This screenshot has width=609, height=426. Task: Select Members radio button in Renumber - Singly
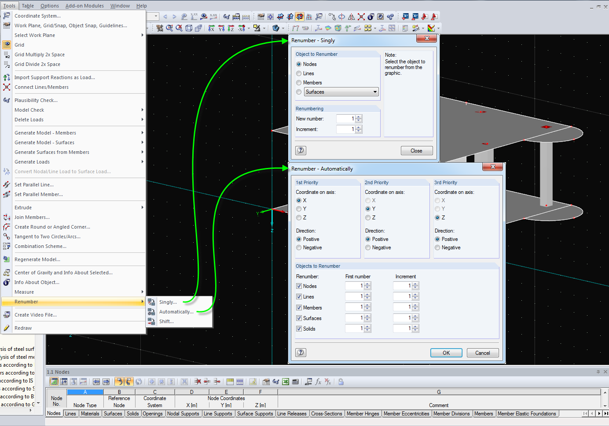click(x=299, y=83)
